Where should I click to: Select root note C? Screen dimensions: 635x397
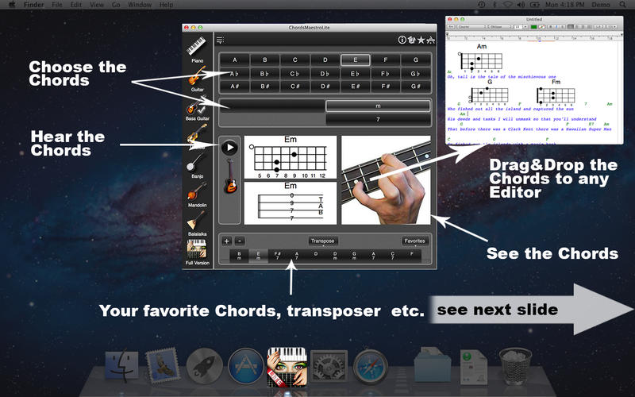pyautogui.click(x=294, y=60)
